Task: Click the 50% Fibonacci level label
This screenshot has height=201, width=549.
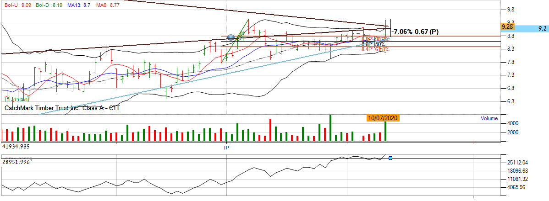Action: pyautogui.click(x=379, y=44)
